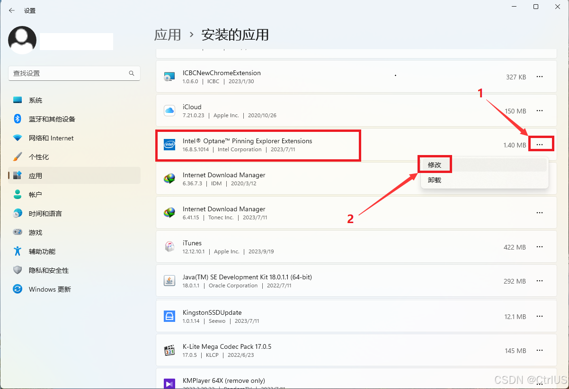Click the 查找设置 search field
This screenshot has height=389, width=569.
click(74, 73)
